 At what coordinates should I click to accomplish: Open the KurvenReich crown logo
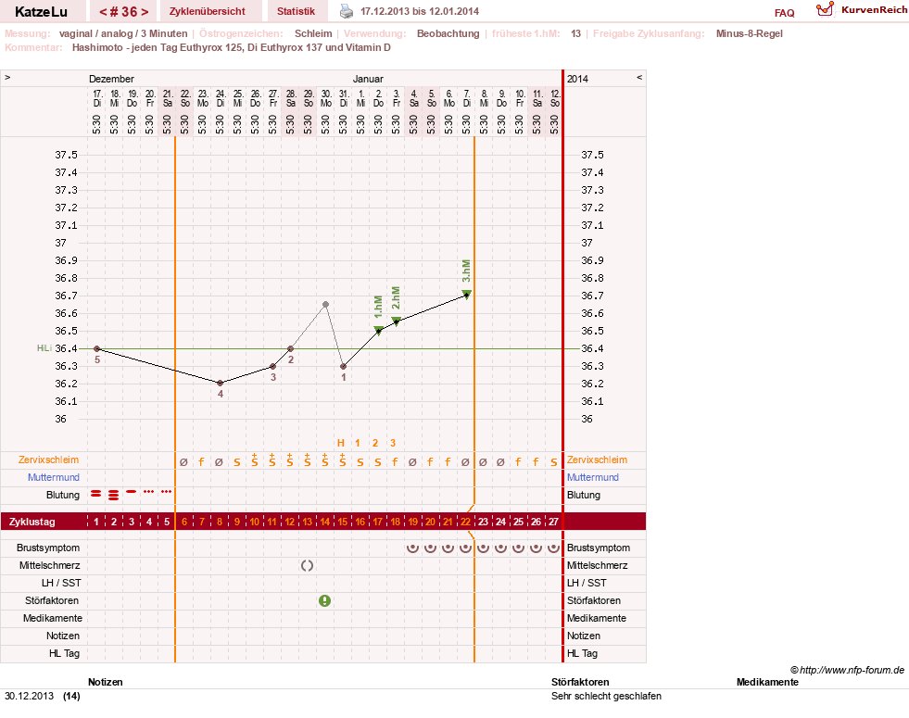[825, 8]
